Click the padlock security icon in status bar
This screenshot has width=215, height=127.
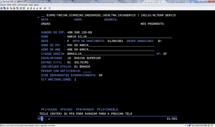(x=209, y=125)
